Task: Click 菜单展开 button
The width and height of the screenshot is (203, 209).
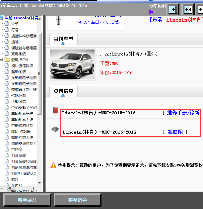Action: 27,200
